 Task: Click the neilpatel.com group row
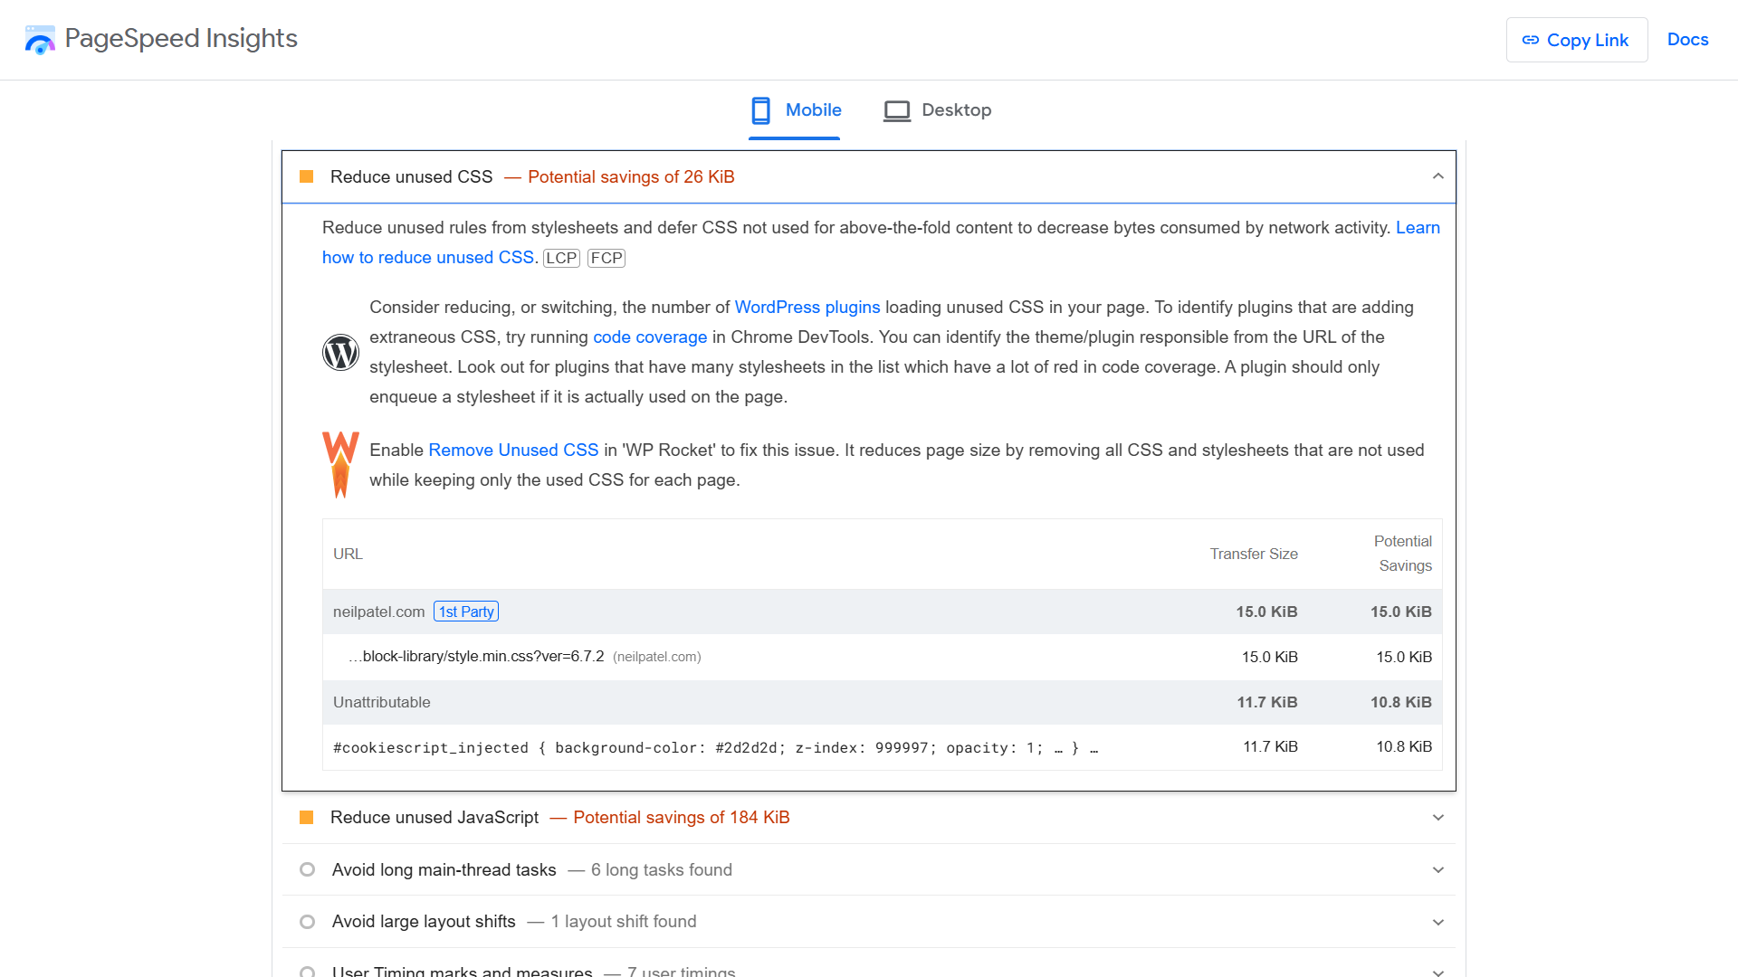point(883,612)
